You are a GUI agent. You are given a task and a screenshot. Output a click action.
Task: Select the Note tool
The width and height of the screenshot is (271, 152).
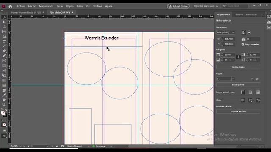click(4, 90)
